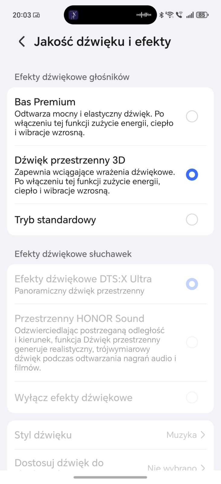Select Przestrzenny HONOR Sound radio button

pos(192,342)
